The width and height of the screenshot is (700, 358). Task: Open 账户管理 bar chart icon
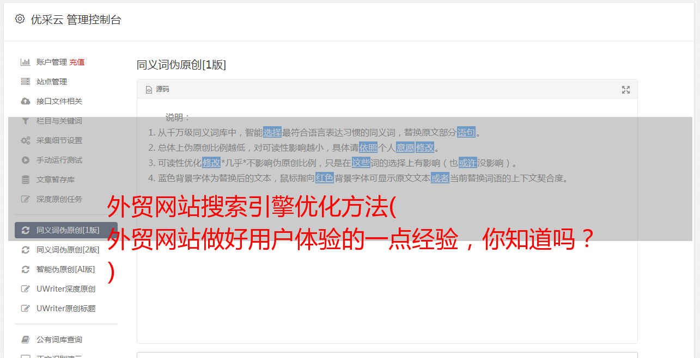[x=25, y=62]
